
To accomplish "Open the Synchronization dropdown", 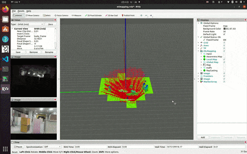I will [52, 147].
